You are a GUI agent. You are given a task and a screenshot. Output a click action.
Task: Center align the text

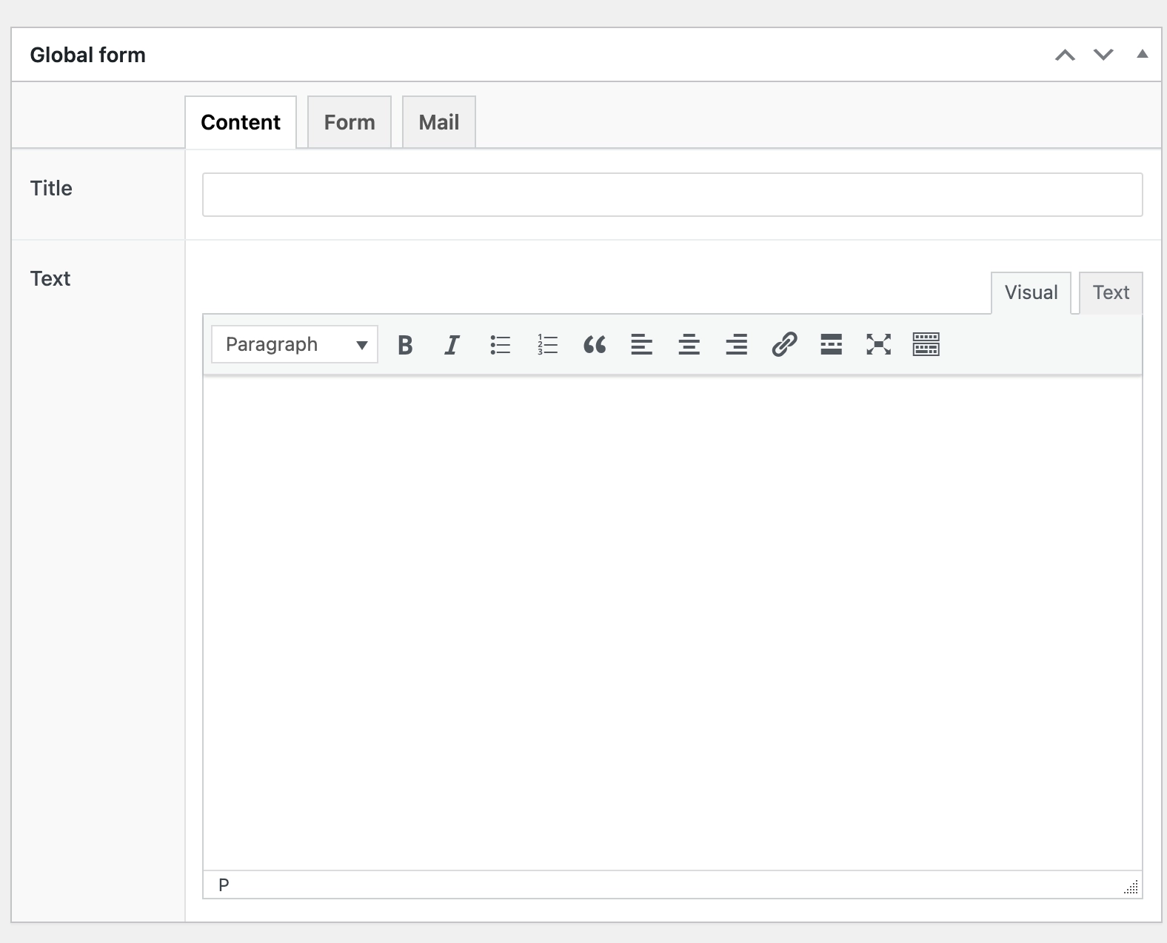689,345
